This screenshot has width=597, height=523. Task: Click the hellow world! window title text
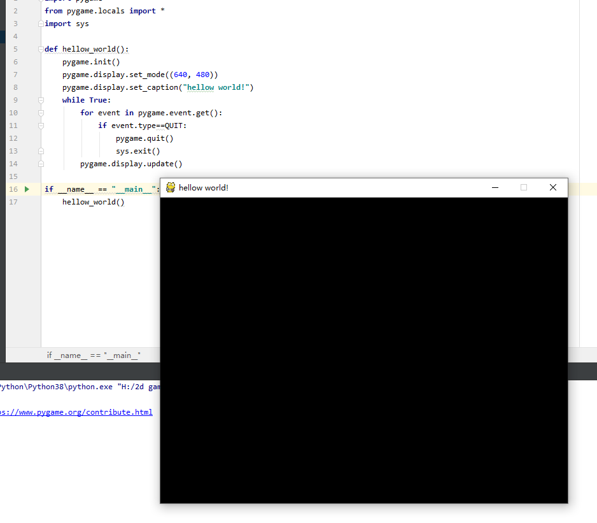point(204,187)
